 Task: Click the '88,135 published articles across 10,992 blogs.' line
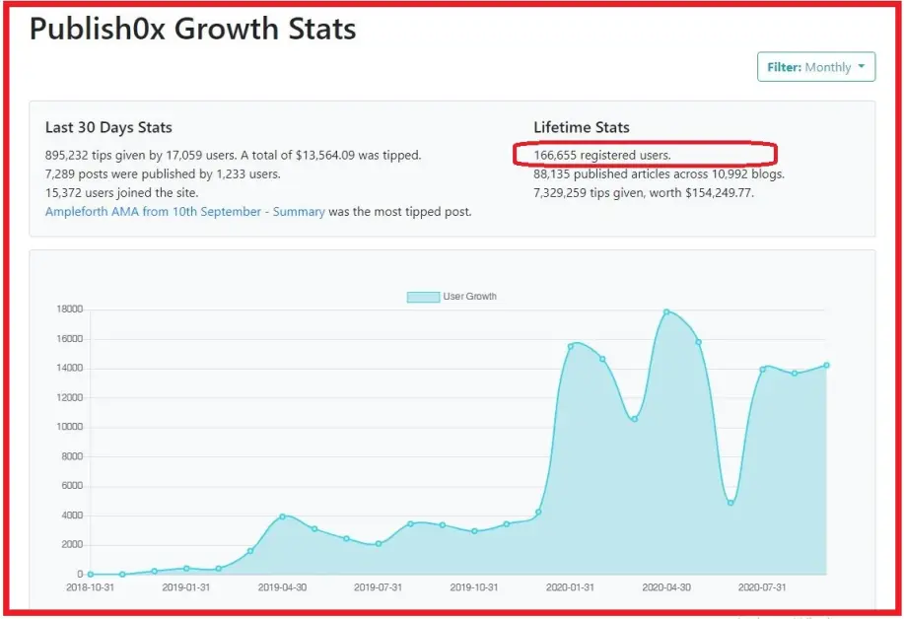point(659,174)
